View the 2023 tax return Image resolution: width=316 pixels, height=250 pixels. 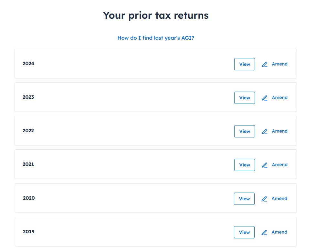point(245,98)
